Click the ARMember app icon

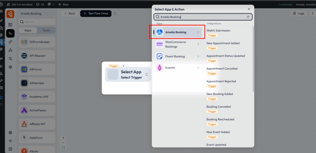click(24, 83)
